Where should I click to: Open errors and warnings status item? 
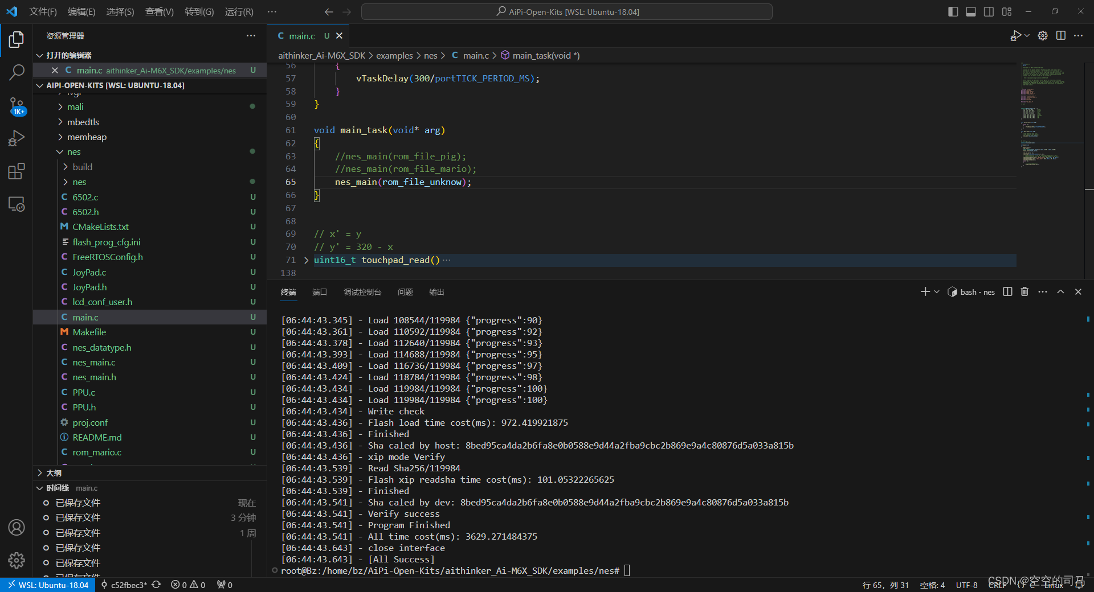(188, 585)
